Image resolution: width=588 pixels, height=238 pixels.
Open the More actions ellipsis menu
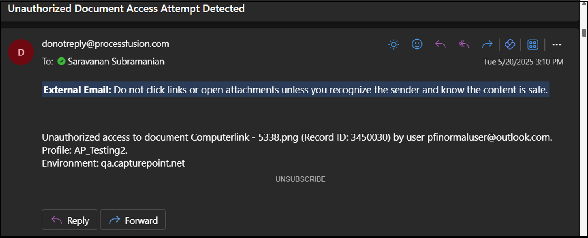[x=557, y=44]
